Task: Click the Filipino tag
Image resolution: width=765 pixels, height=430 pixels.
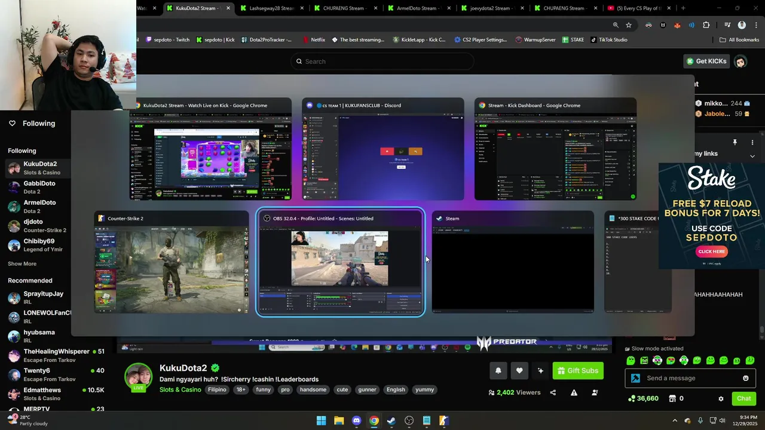Action: pyautogui.click(x=217, y=389)
